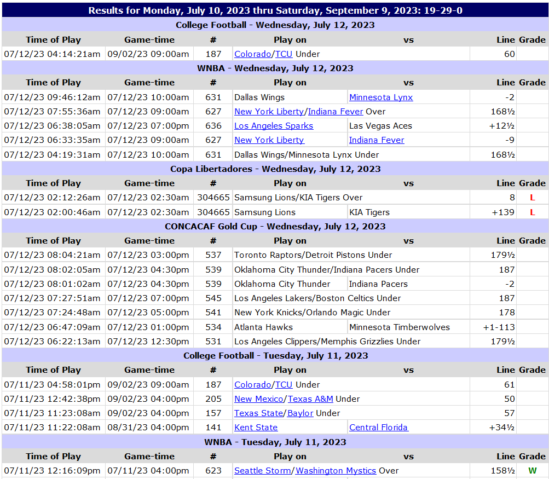Screen dimensions: 549x479
Task: Click the red L grade in the +139 row
Action: point(533,212)
